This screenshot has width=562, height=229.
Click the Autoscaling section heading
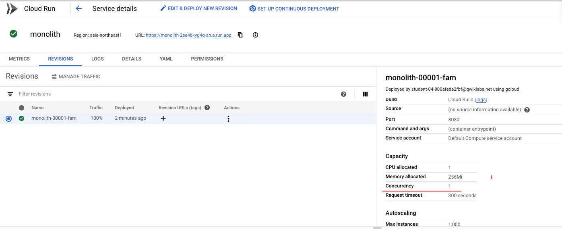[401, 213]
